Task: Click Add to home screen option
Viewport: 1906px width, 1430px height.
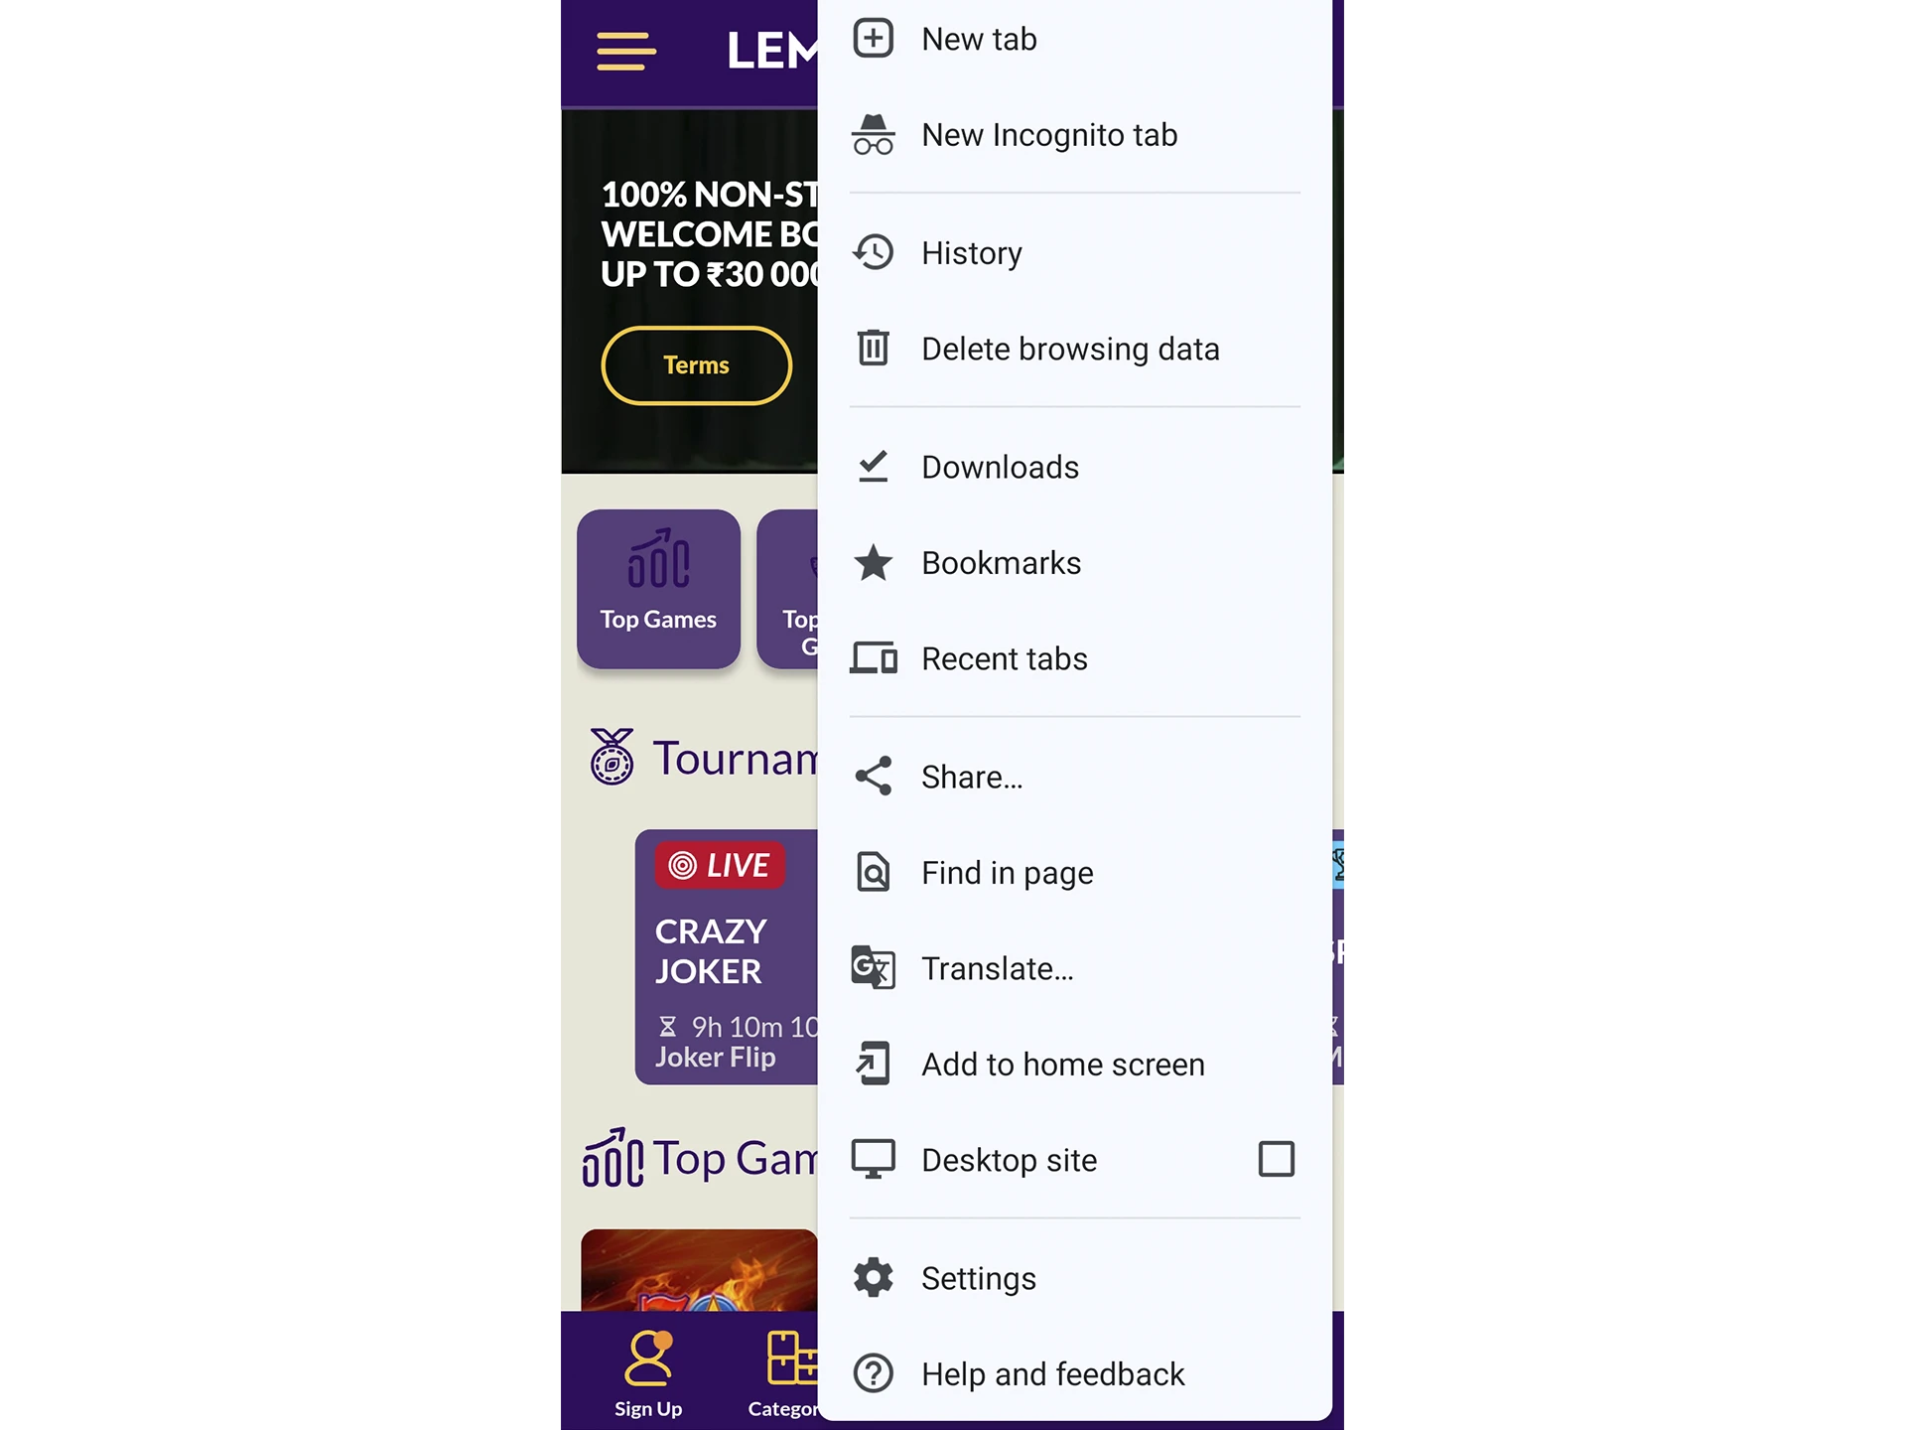Action: click(1062, 1064)
